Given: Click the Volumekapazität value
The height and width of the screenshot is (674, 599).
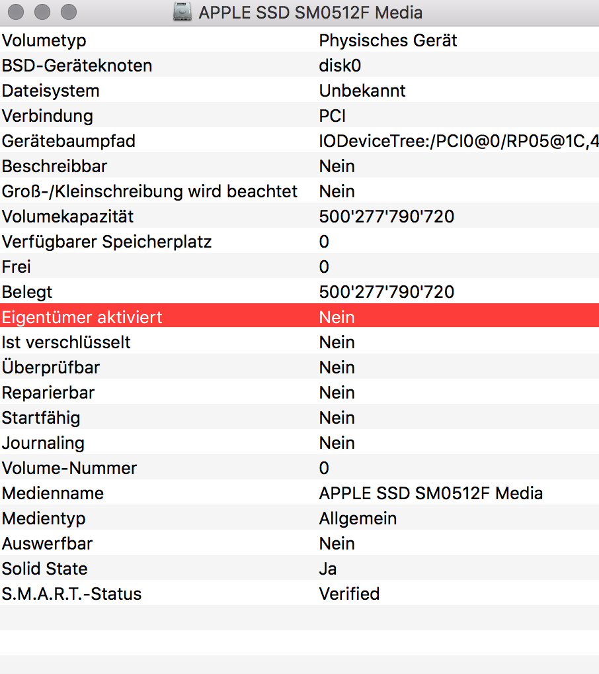Looking at the screenshot, I should 386,217.
